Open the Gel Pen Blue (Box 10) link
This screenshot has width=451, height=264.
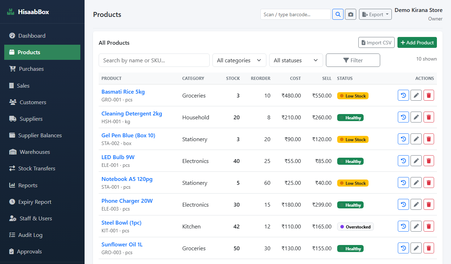(x=128, y=135)
